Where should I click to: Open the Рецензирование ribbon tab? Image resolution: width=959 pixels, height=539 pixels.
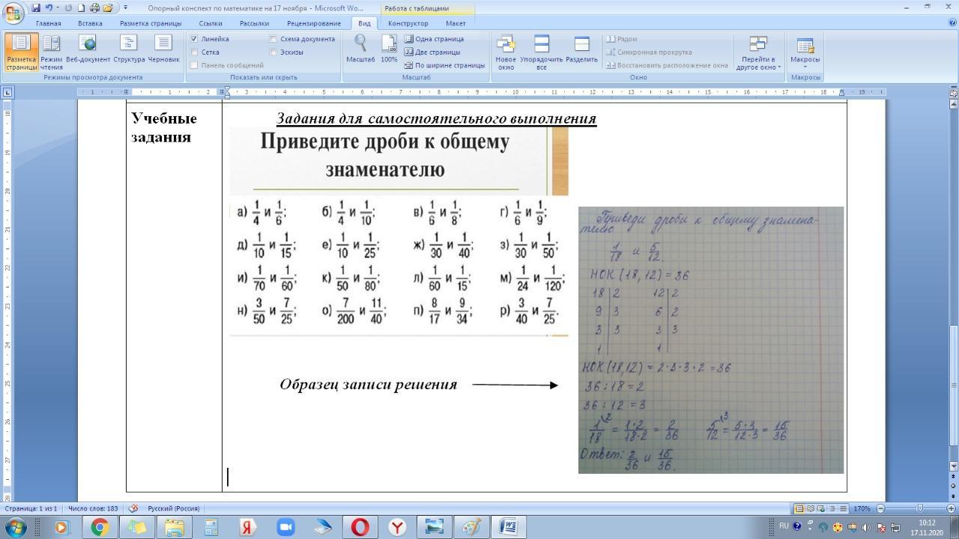[313, 23]
